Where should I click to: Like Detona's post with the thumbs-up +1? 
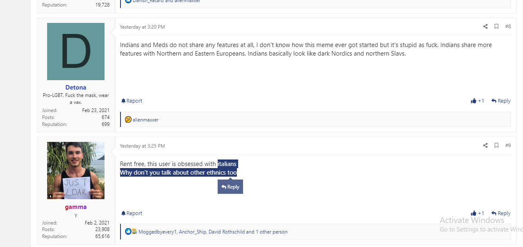[478, 101]
